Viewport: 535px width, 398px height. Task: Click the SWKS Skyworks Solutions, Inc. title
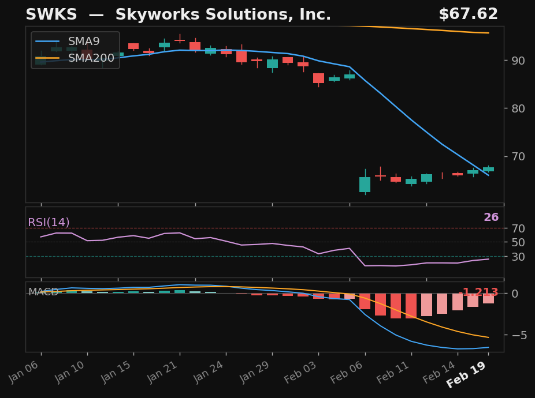[178, 14]
